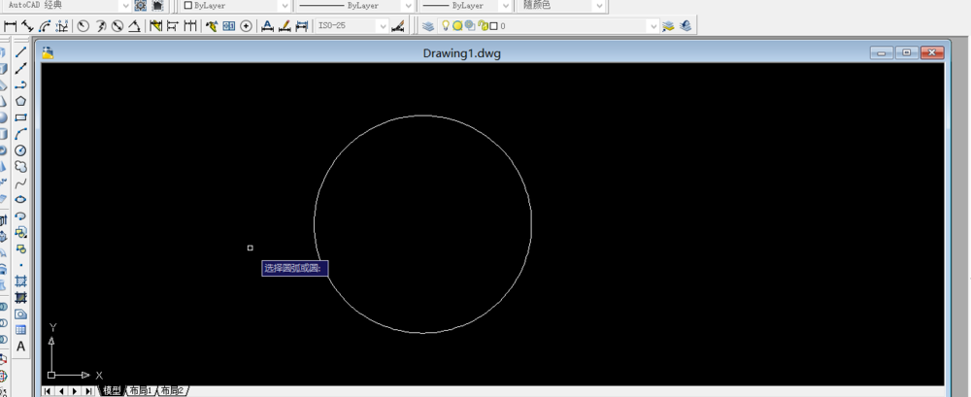Select the Multiline Text 'A' tool

tap(20, 347)
